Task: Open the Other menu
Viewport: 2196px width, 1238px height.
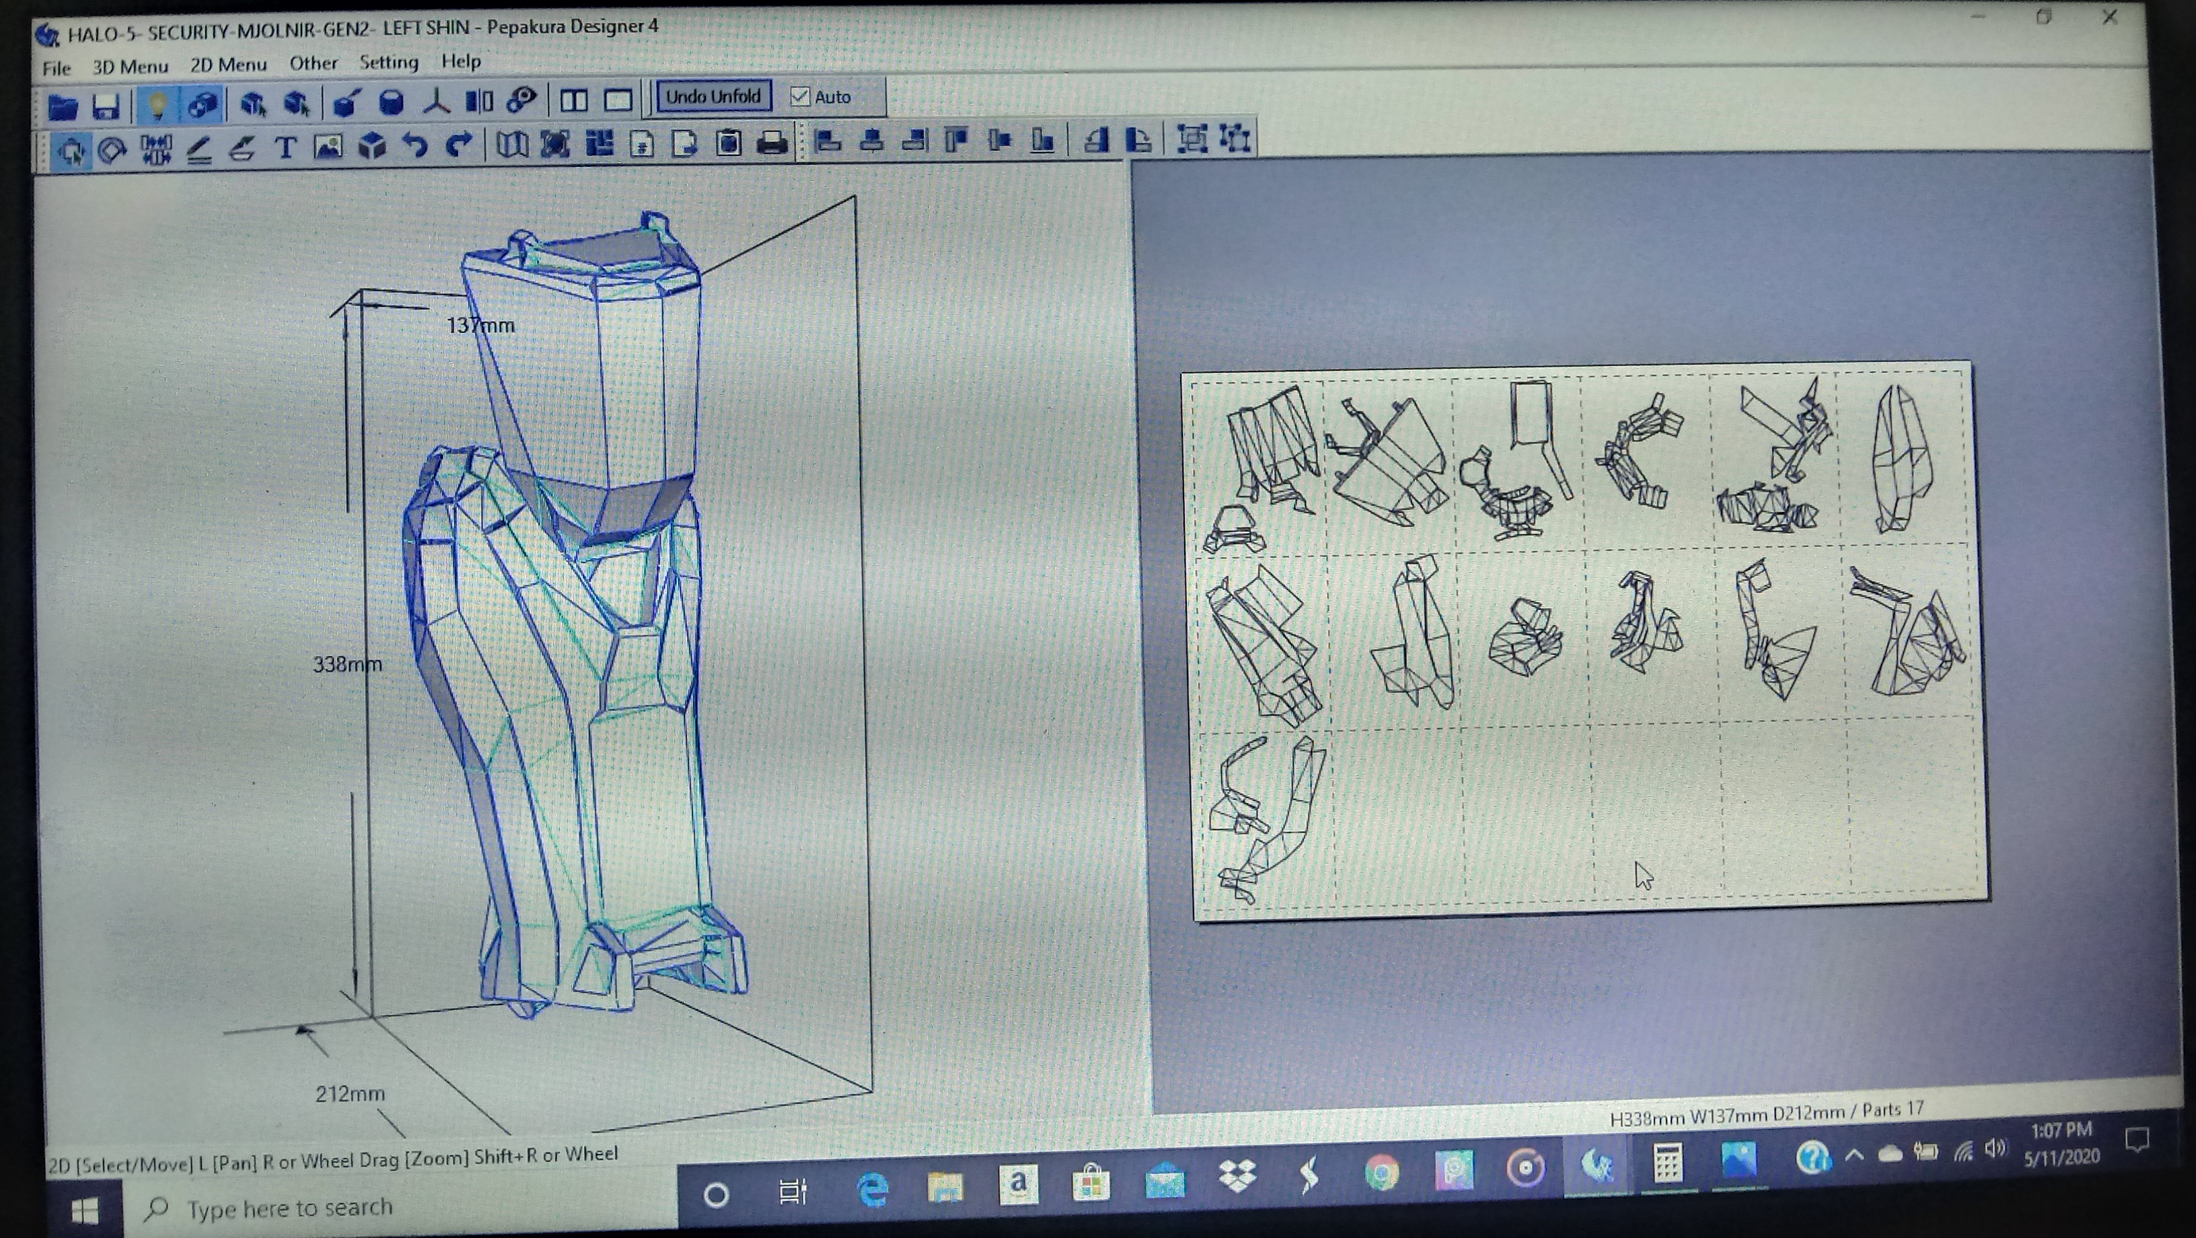Action: (x=313, y=63)
